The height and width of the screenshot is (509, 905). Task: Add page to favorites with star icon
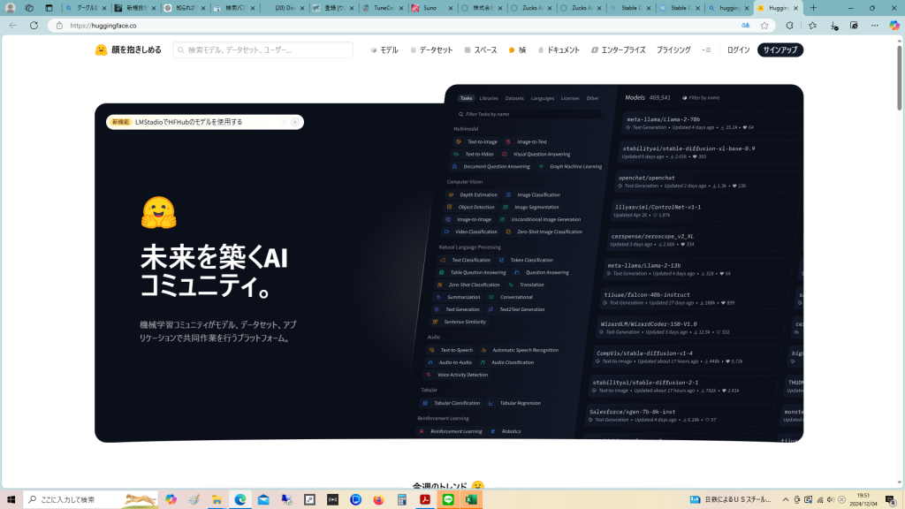click(764, 26)
